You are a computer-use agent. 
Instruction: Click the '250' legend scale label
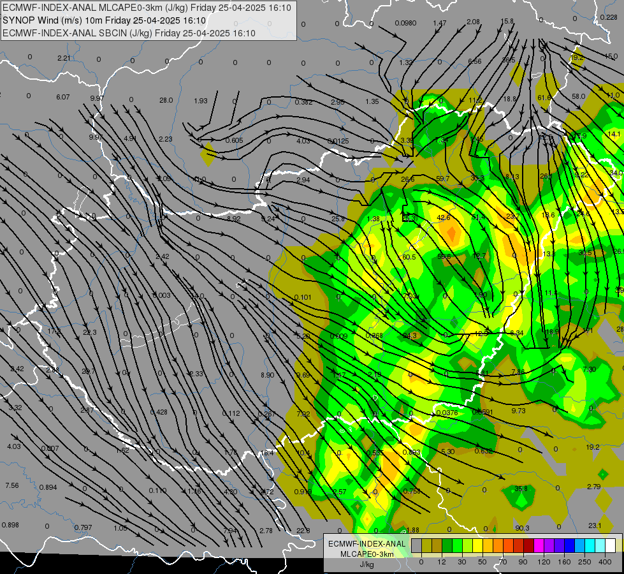(584, 562)
